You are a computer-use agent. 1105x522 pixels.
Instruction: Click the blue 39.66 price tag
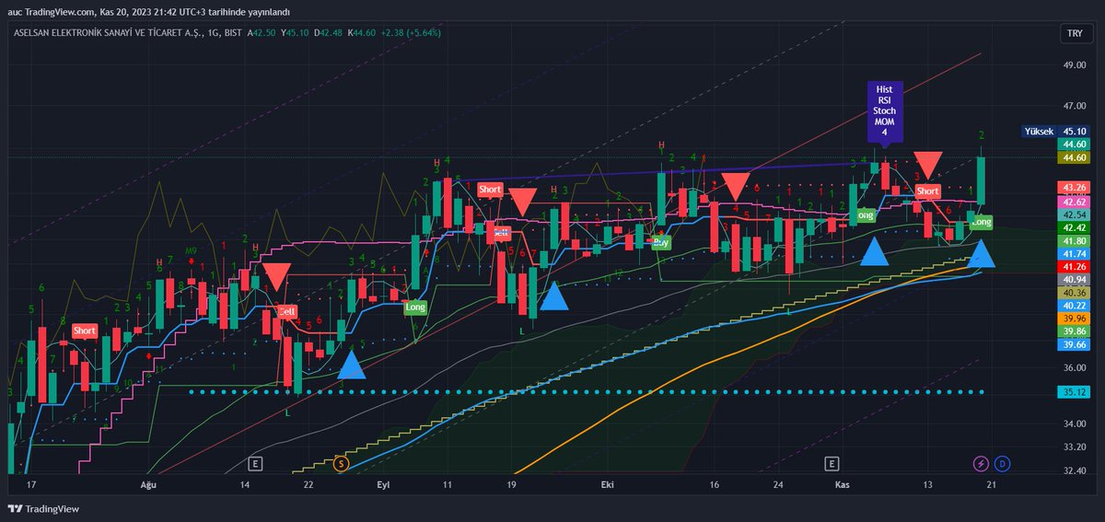[x=1074, y=344]
